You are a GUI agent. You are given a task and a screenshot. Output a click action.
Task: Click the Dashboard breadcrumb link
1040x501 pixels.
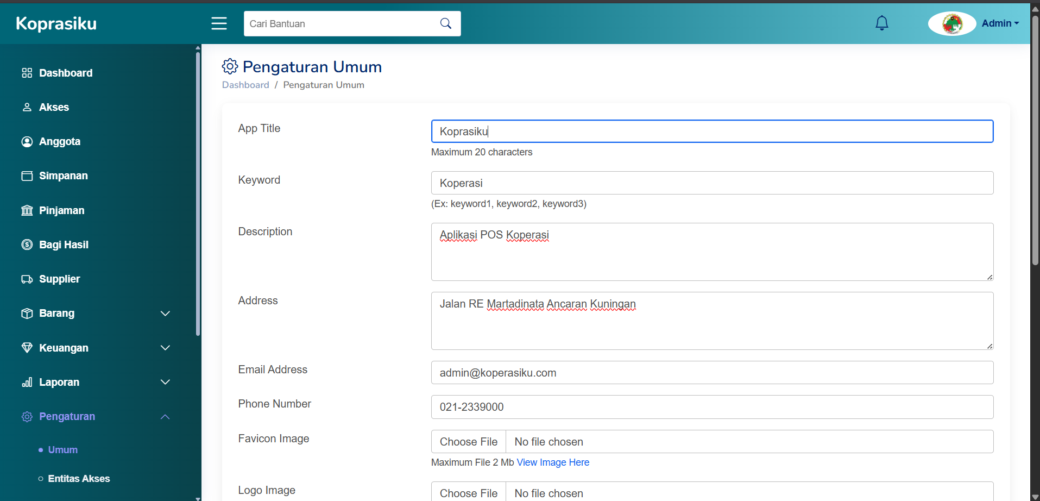pos(245,85)
